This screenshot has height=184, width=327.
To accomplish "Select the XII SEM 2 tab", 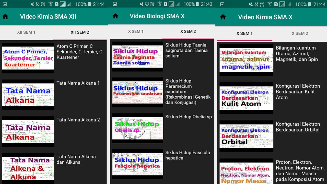I will (80, 32).
